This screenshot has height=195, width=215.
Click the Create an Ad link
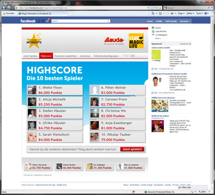[x=185, y=44]
